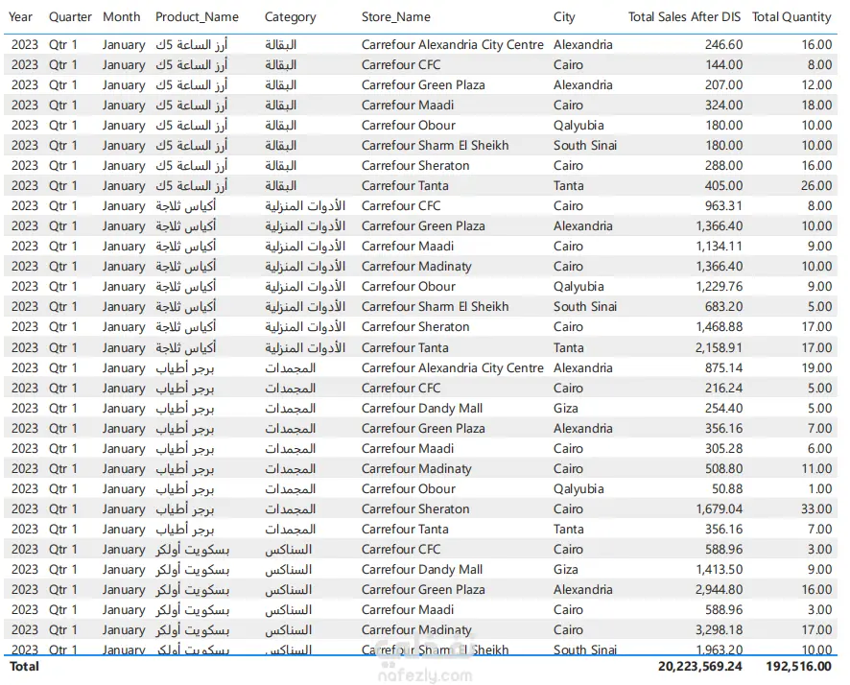This screenshot has width=850, height=685.
Task: Select the quantity cell 19.00
Action: tap(816, 367)
